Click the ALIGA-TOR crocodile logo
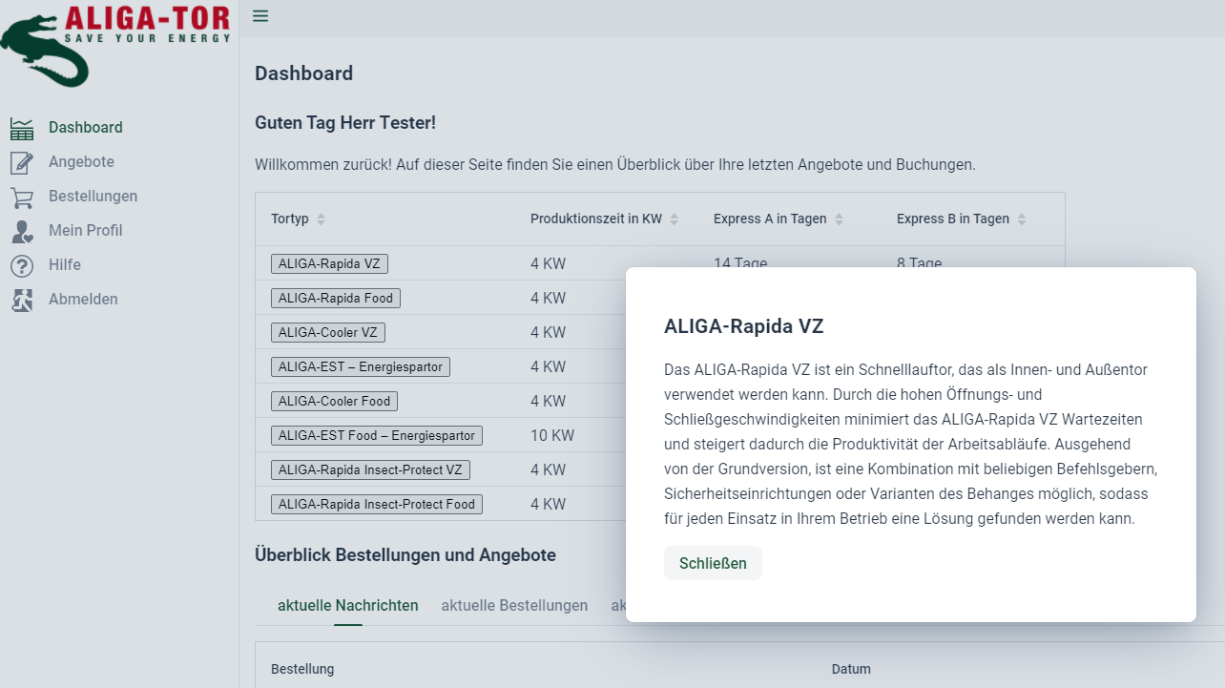 [x=114, y=44]
